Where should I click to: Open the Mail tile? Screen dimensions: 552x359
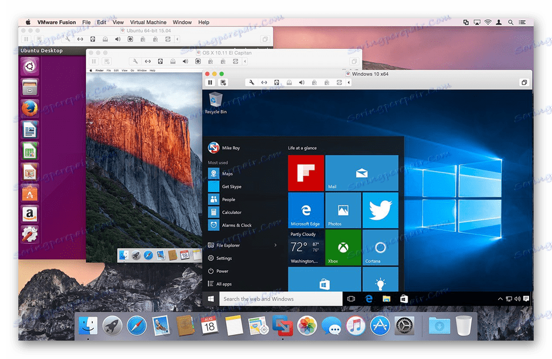point(361,173)
